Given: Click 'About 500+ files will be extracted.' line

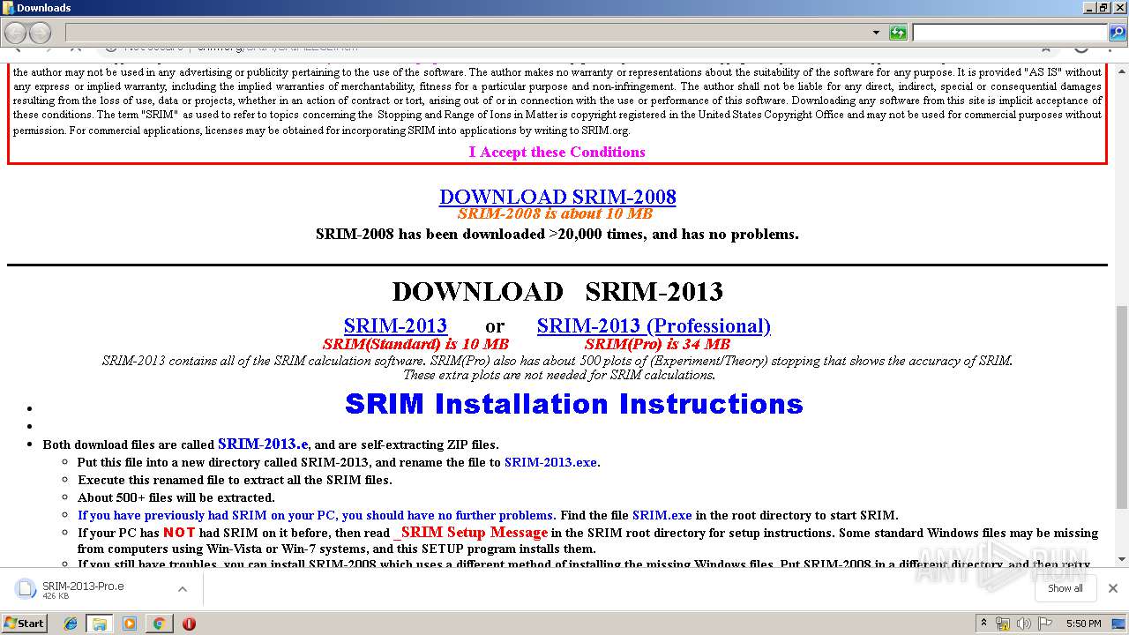Looking at the screenshot, I should pyautogui.click(x=176, y=497).
